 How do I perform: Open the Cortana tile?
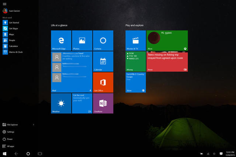click(x=103, y=41)
